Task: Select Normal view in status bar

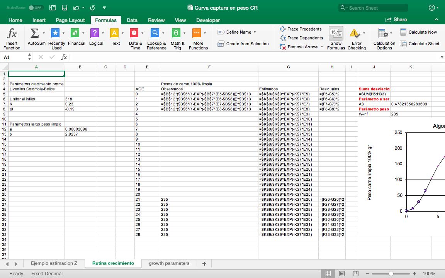Action: pyautogui.click(x=328, y=273)
